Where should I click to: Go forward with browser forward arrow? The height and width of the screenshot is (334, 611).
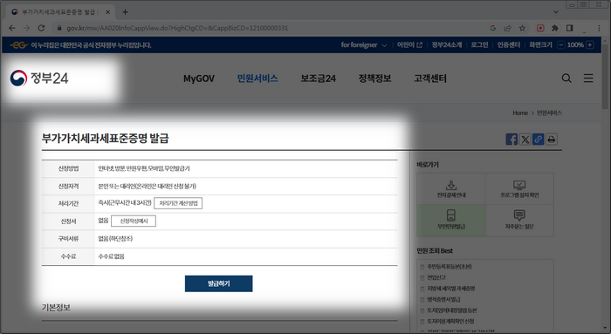tap(26, 28)
